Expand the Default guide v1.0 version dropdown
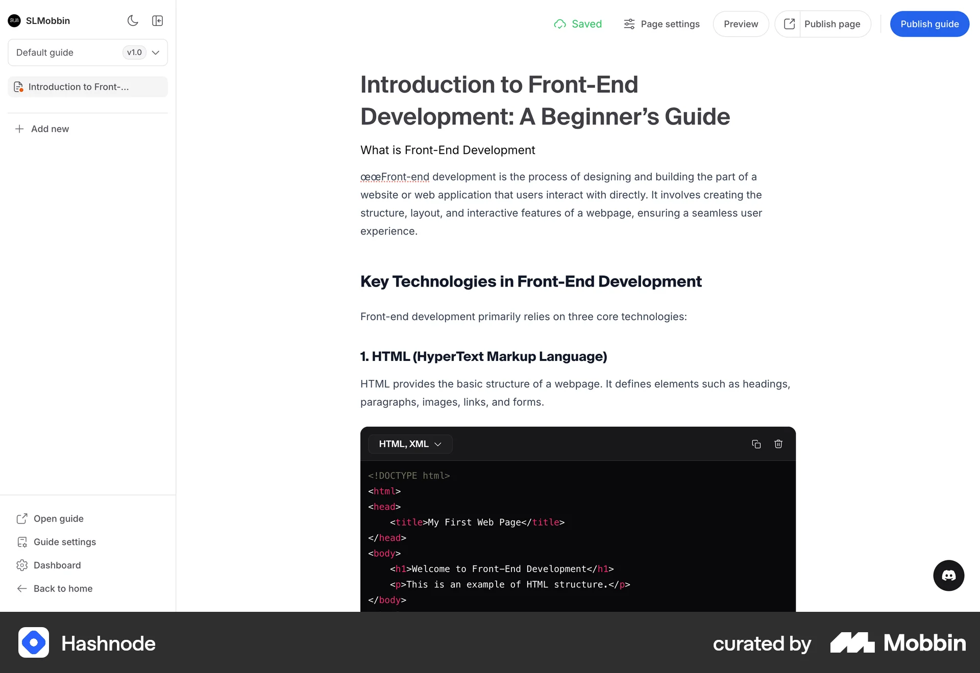Screen dimensions: 980x673 click(156, 53)
